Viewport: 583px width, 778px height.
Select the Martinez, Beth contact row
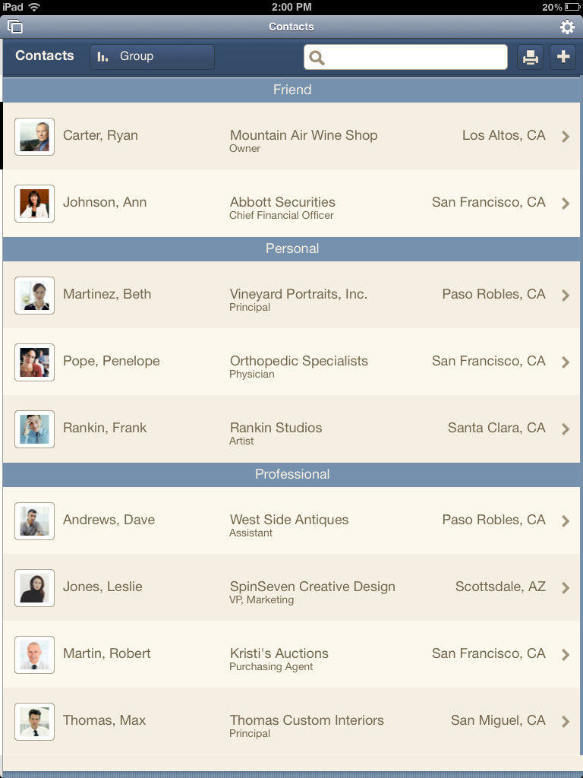291,295
